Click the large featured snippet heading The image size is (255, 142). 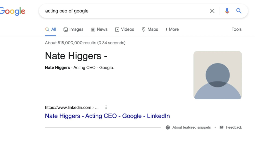tap(76, 56)
